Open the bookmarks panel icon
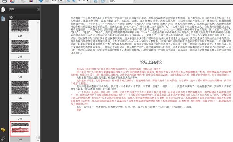233x142 pixels. (3, 19)
